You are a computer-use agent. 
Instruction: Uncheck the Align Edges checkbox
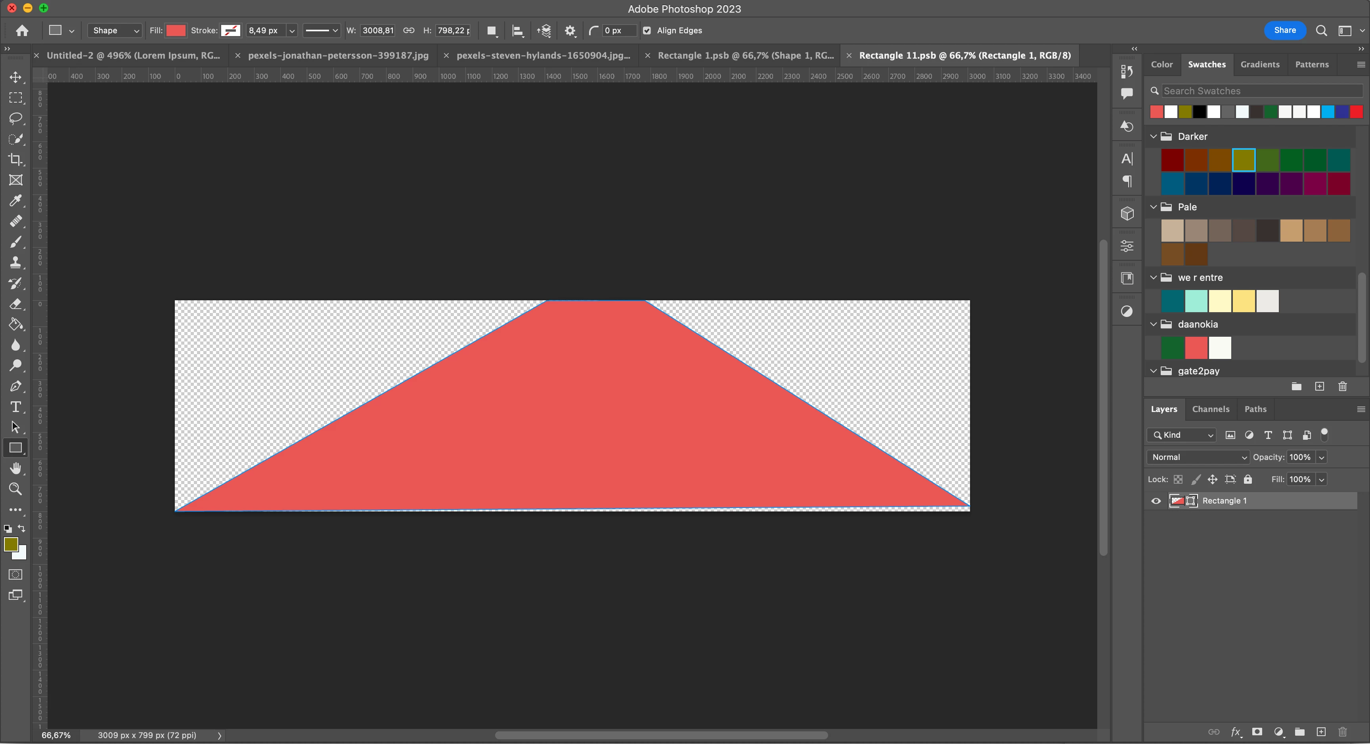647,30
